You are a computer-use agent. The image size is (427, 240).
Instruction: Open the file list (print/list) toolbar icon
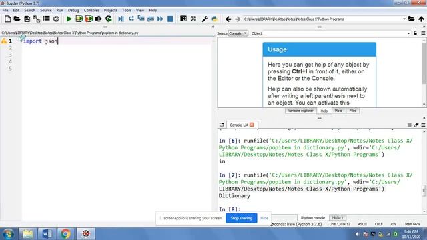[47, 19]
